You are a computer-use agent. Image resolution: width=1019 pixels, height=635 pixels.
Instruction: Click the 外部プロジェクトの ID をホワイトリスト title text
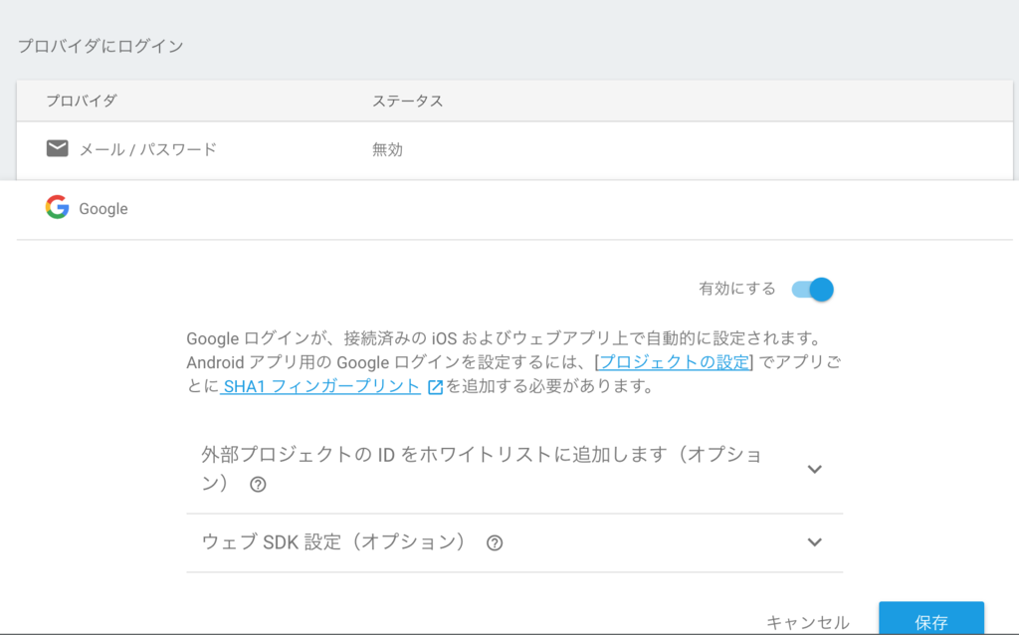pyautogui.click(x=482, y=468)
